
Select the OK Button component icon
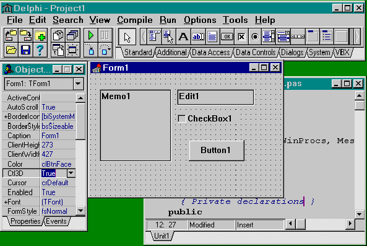coord(227,37)
